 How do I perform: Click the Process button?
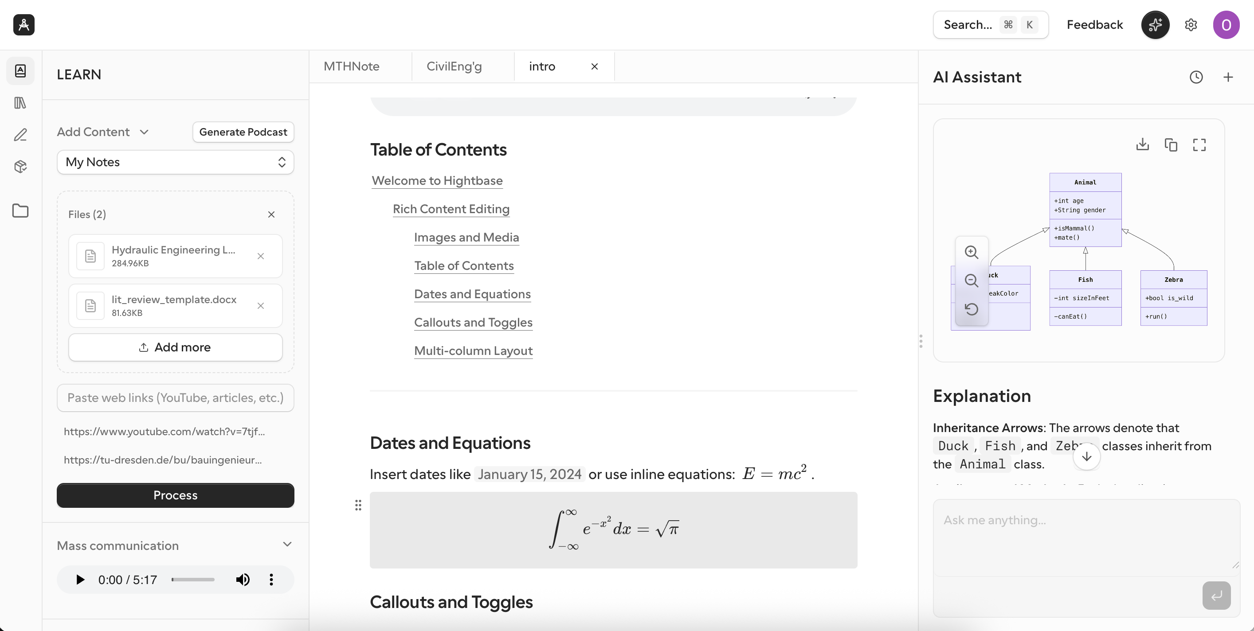(x=175, y=495)
